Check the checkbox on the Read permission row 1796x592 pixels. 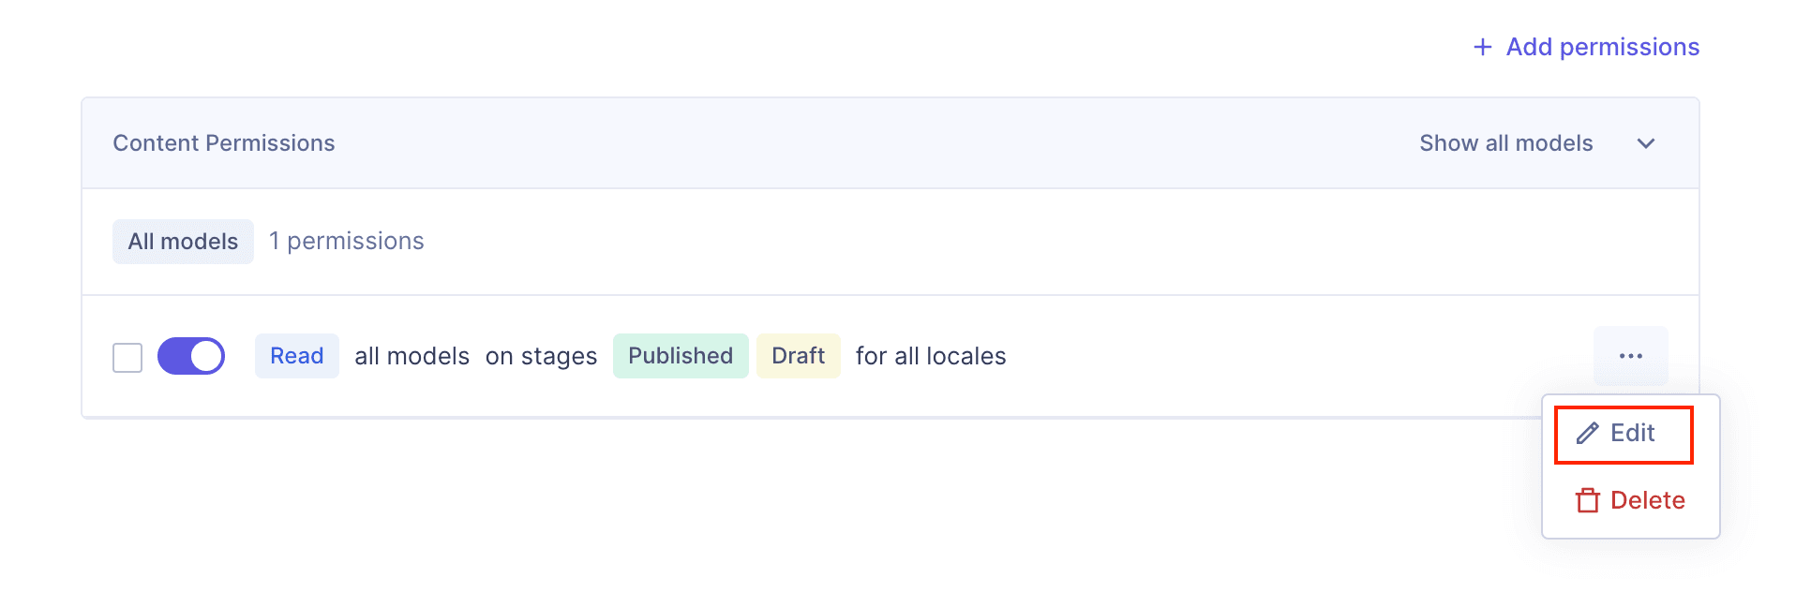coord(127,357)
